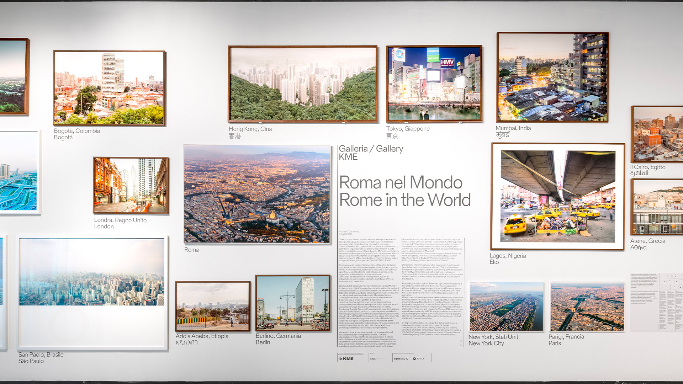
Task: Select the Berlino, Germania photograph
Action: 293,303
